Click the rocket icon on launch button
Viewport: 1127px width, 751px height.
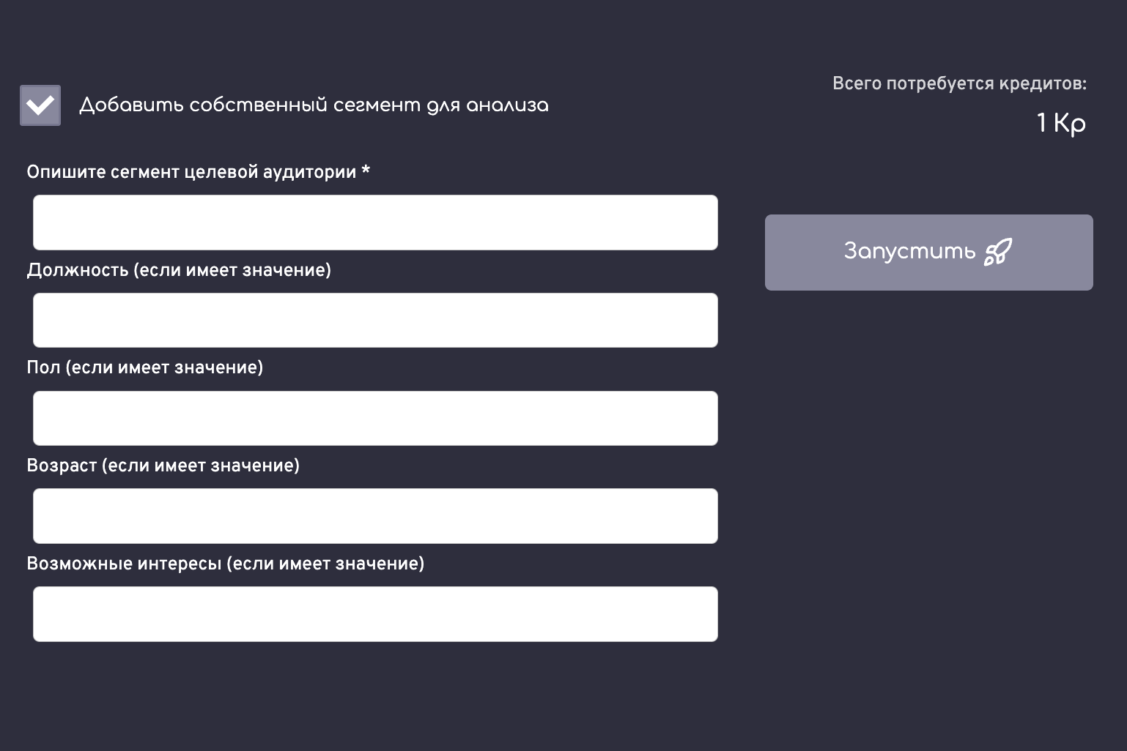(998, 252)
